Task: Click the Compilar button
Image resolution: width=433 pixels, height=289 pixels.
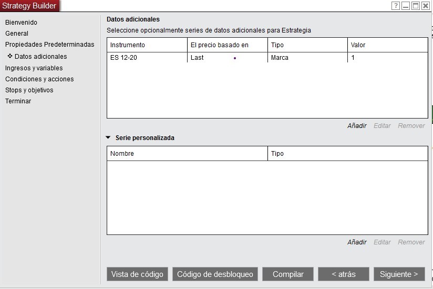Action: click(x=288, y=274)
